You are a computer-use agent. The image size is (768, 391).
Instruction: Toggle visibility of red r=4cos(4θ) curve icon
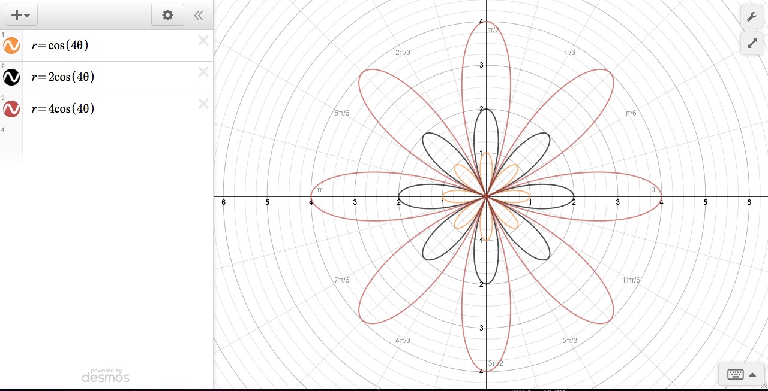point(11,109)
